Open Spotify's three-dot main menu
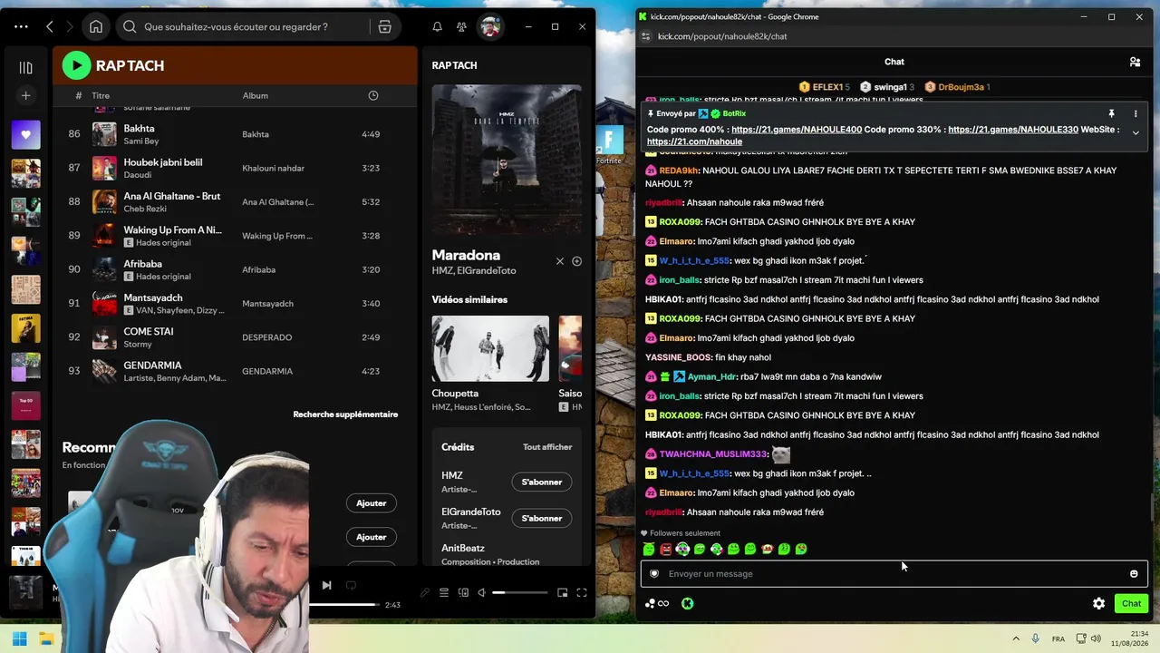The image size is (1160, 653). [21, 27]
